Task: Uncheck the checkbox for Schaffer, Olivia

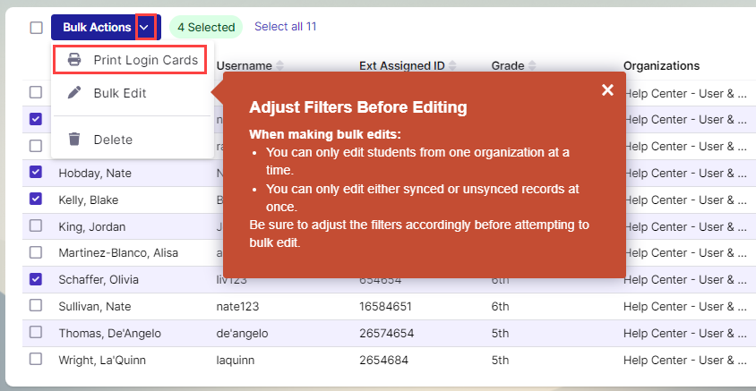Action: pos(36,279)
